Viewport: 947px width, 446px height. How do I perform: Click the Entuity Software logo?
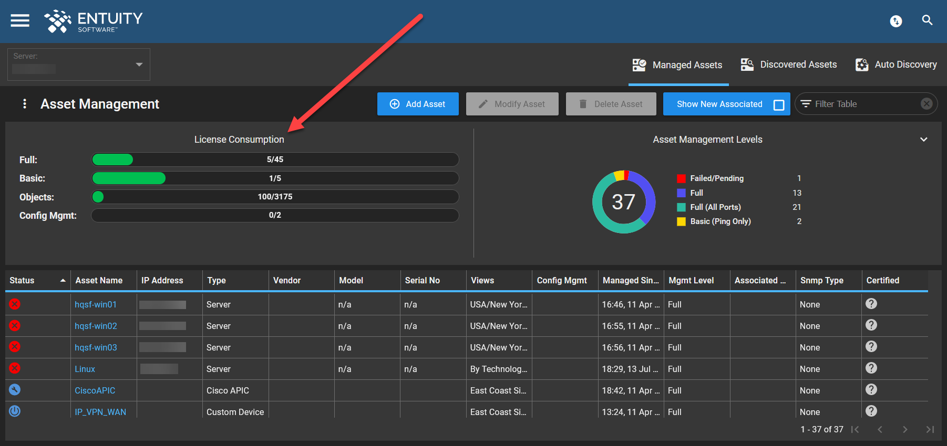(x=94, y=22)
